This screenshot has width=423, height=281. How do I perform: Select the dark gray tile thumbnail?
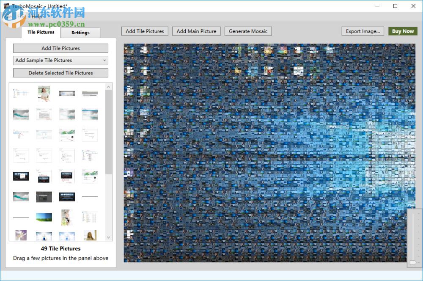(x=44, y=197)
